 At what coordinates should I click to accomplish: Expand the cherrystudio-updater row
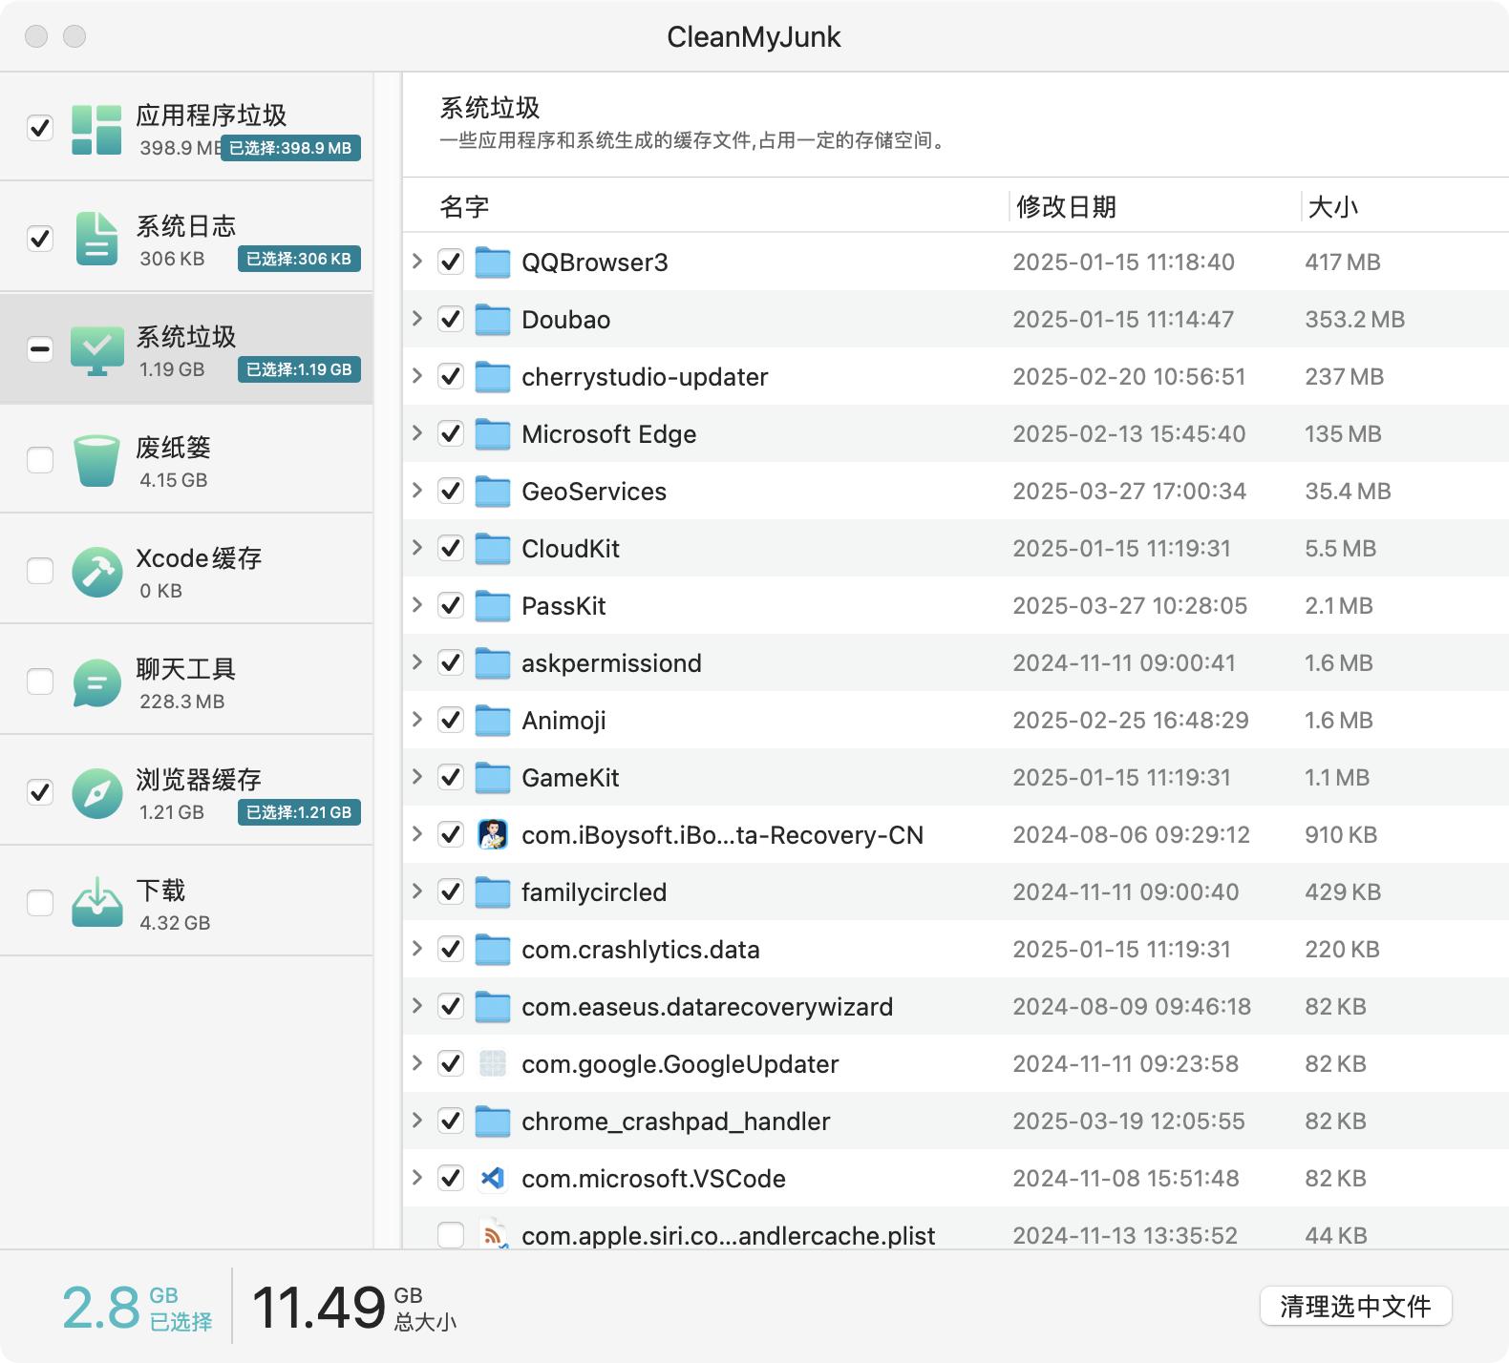pos(417,375)
